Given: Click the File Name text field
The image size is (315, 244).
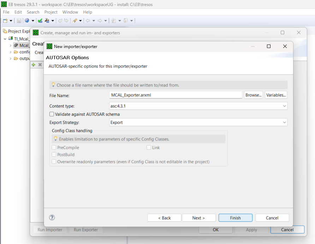Looking at the screenshot, I should coord(176,95).
